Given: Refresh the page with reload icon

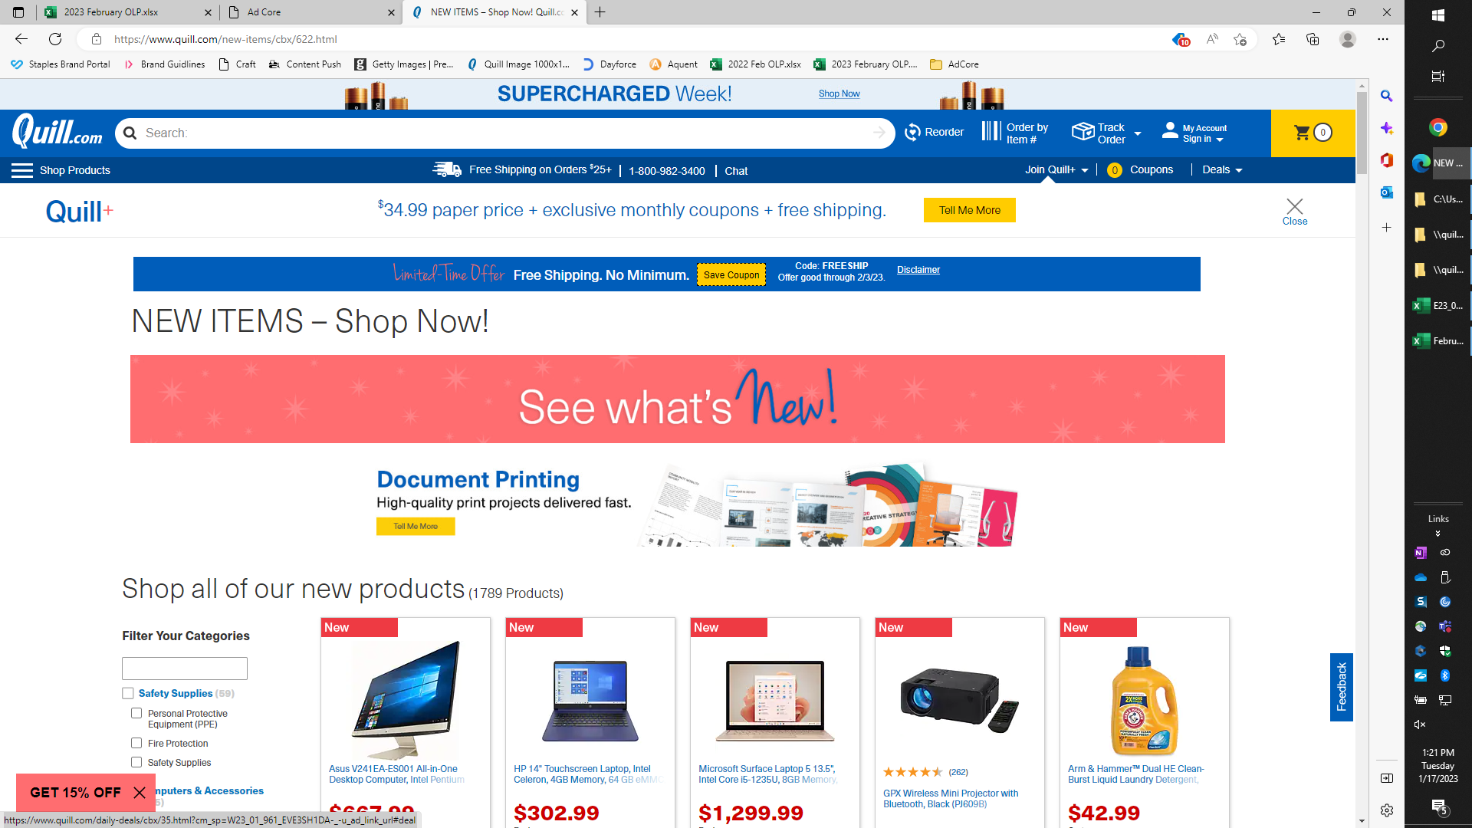Looking at the screenshot, I should point(55,39).
